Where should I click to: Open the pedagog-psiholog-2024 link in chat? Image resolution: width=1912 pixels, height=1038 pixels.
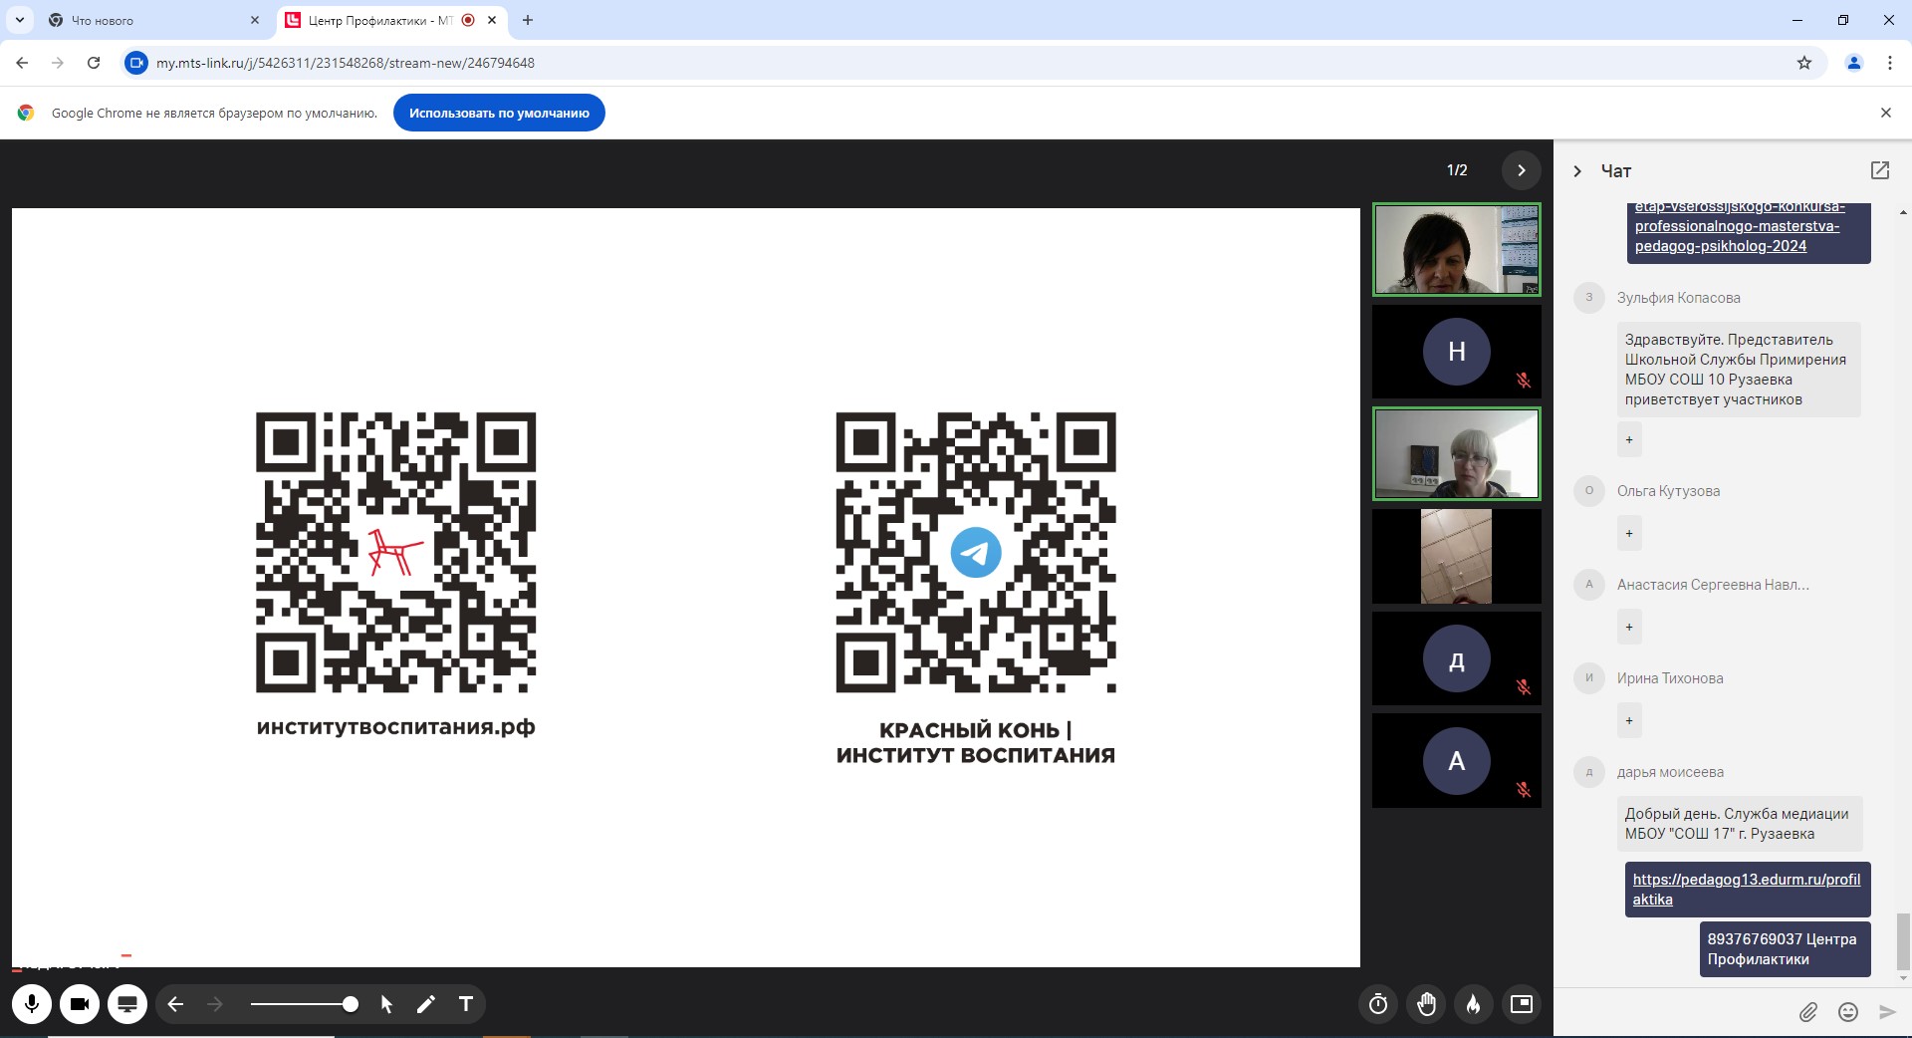[x=1739, y=226]
